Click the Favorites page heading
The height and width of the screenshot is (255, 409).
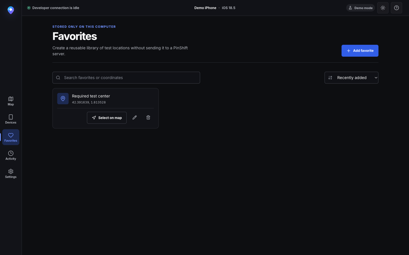(75, 36)
